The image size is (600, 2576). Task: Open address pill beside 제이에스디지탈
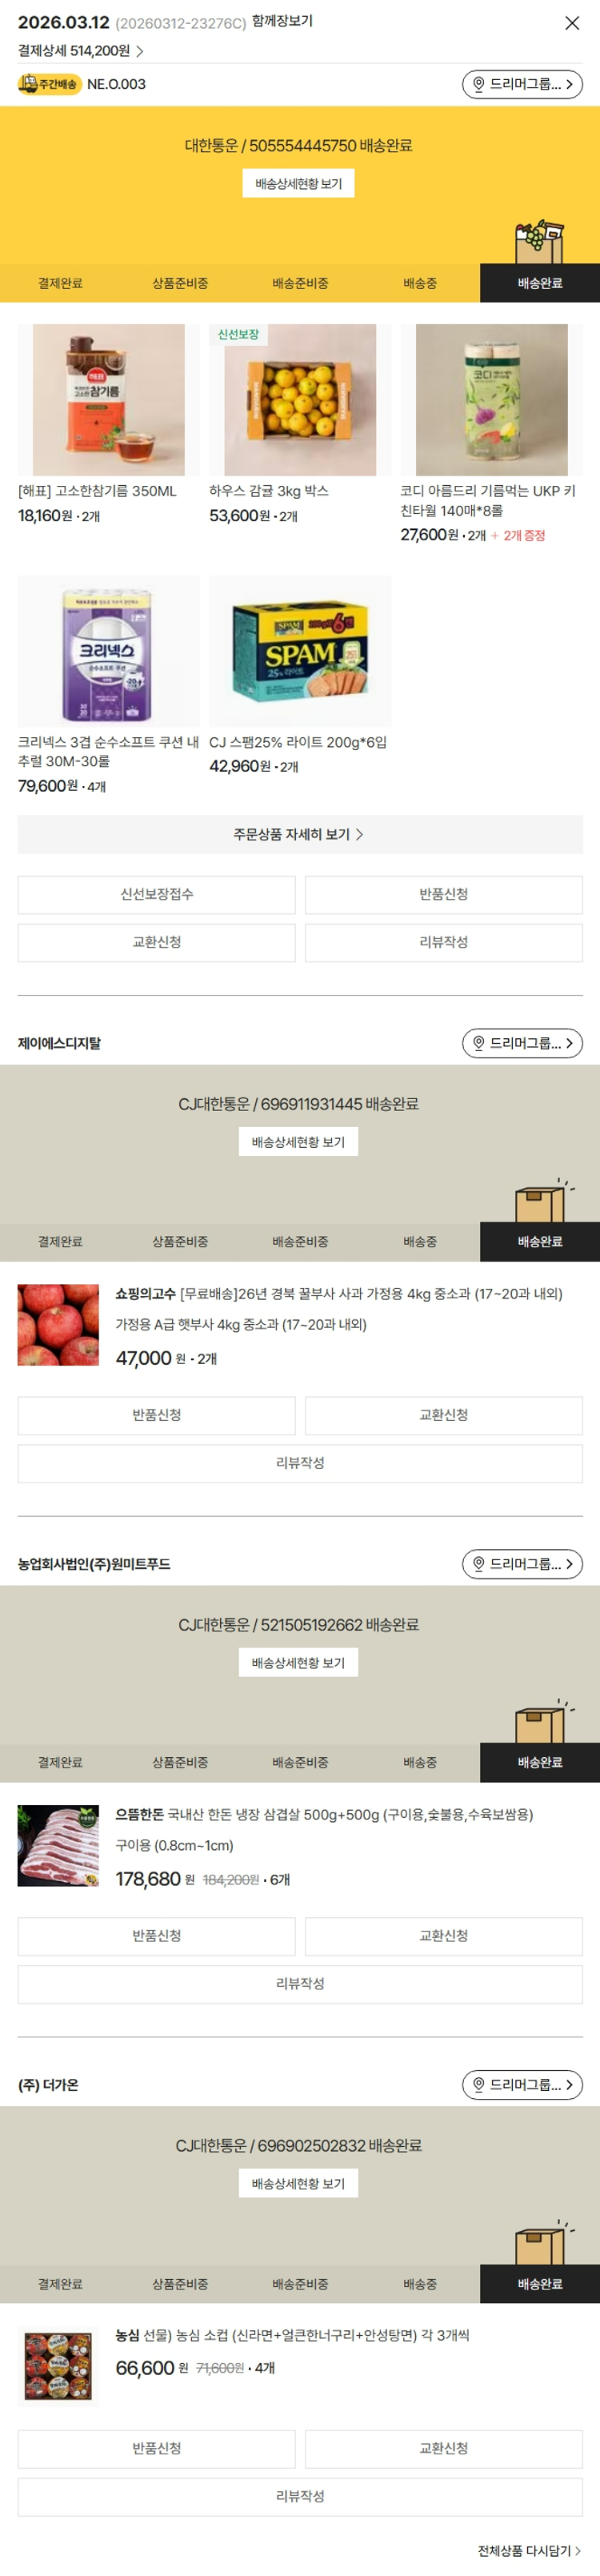pos(522,1043)
